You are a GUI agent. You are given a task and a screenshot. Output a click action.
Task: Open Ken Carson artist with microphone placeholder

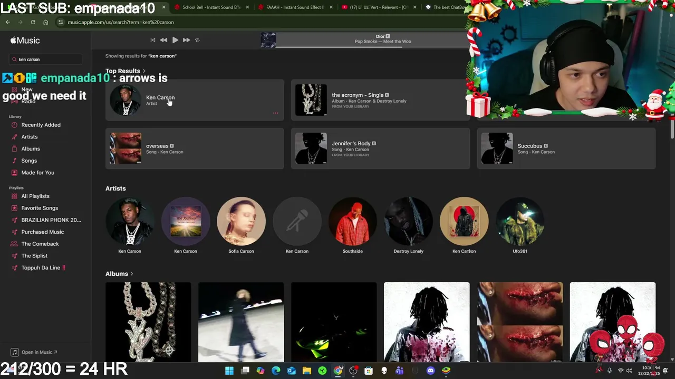297,222
